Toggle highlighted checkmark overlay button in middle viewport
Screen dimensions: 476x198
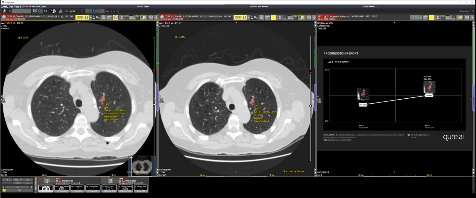[x=302, y=17]
